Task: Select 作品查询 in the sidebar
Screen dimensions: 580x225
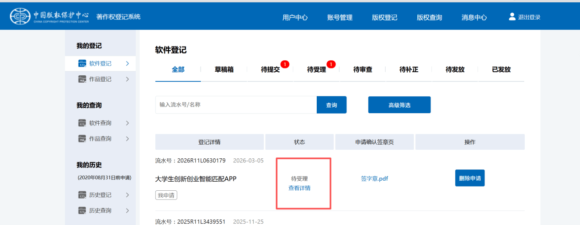Action: 100,138
